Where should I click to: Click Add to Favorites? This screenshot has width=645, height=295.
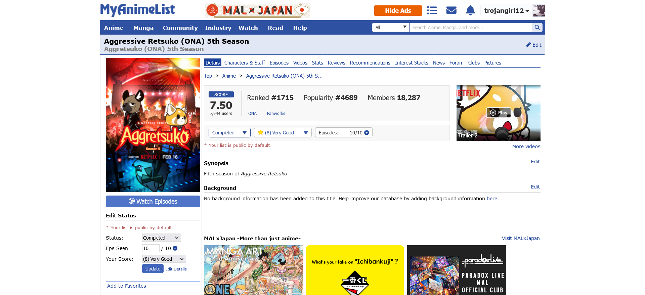pyautogui.click(x=126, y=286)
